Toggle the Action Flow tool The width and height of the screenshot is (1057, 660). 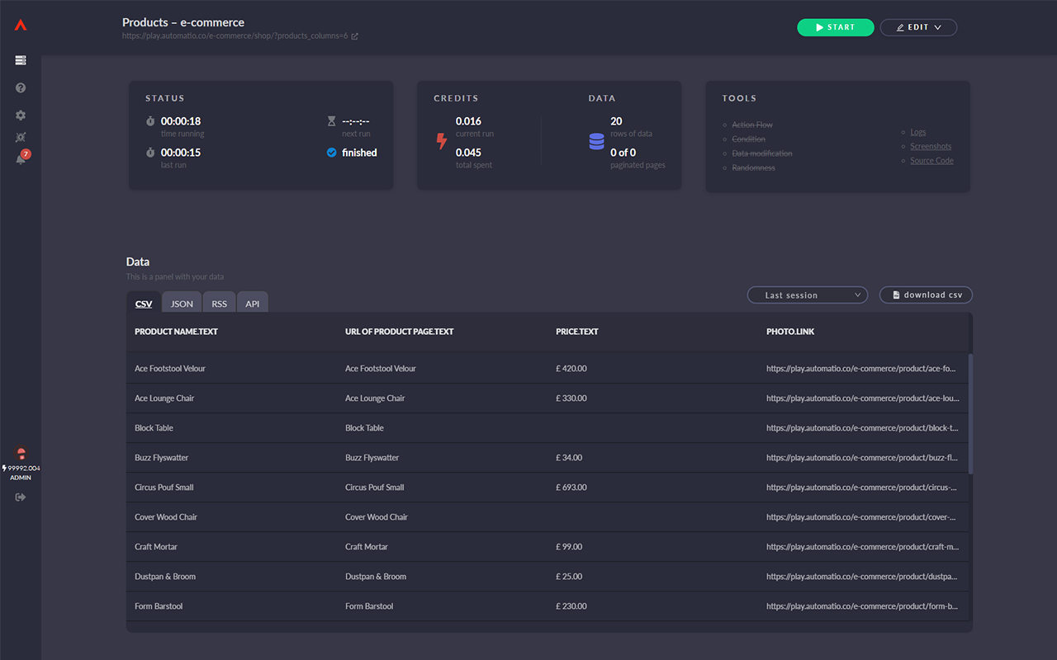click(x=751, y=125)
